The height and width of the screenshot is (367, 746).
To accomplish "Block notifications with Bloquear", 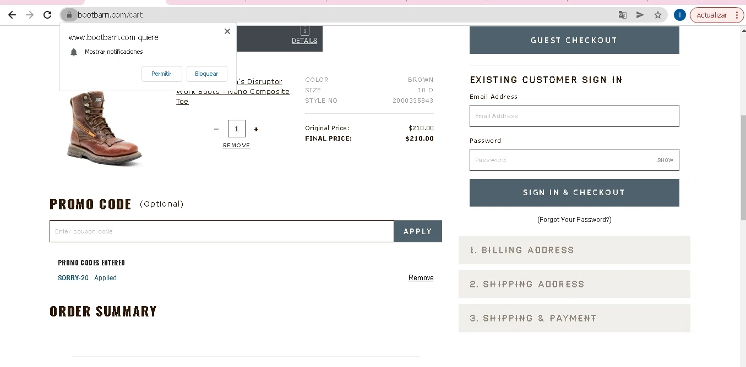I will tap(206, 74).
